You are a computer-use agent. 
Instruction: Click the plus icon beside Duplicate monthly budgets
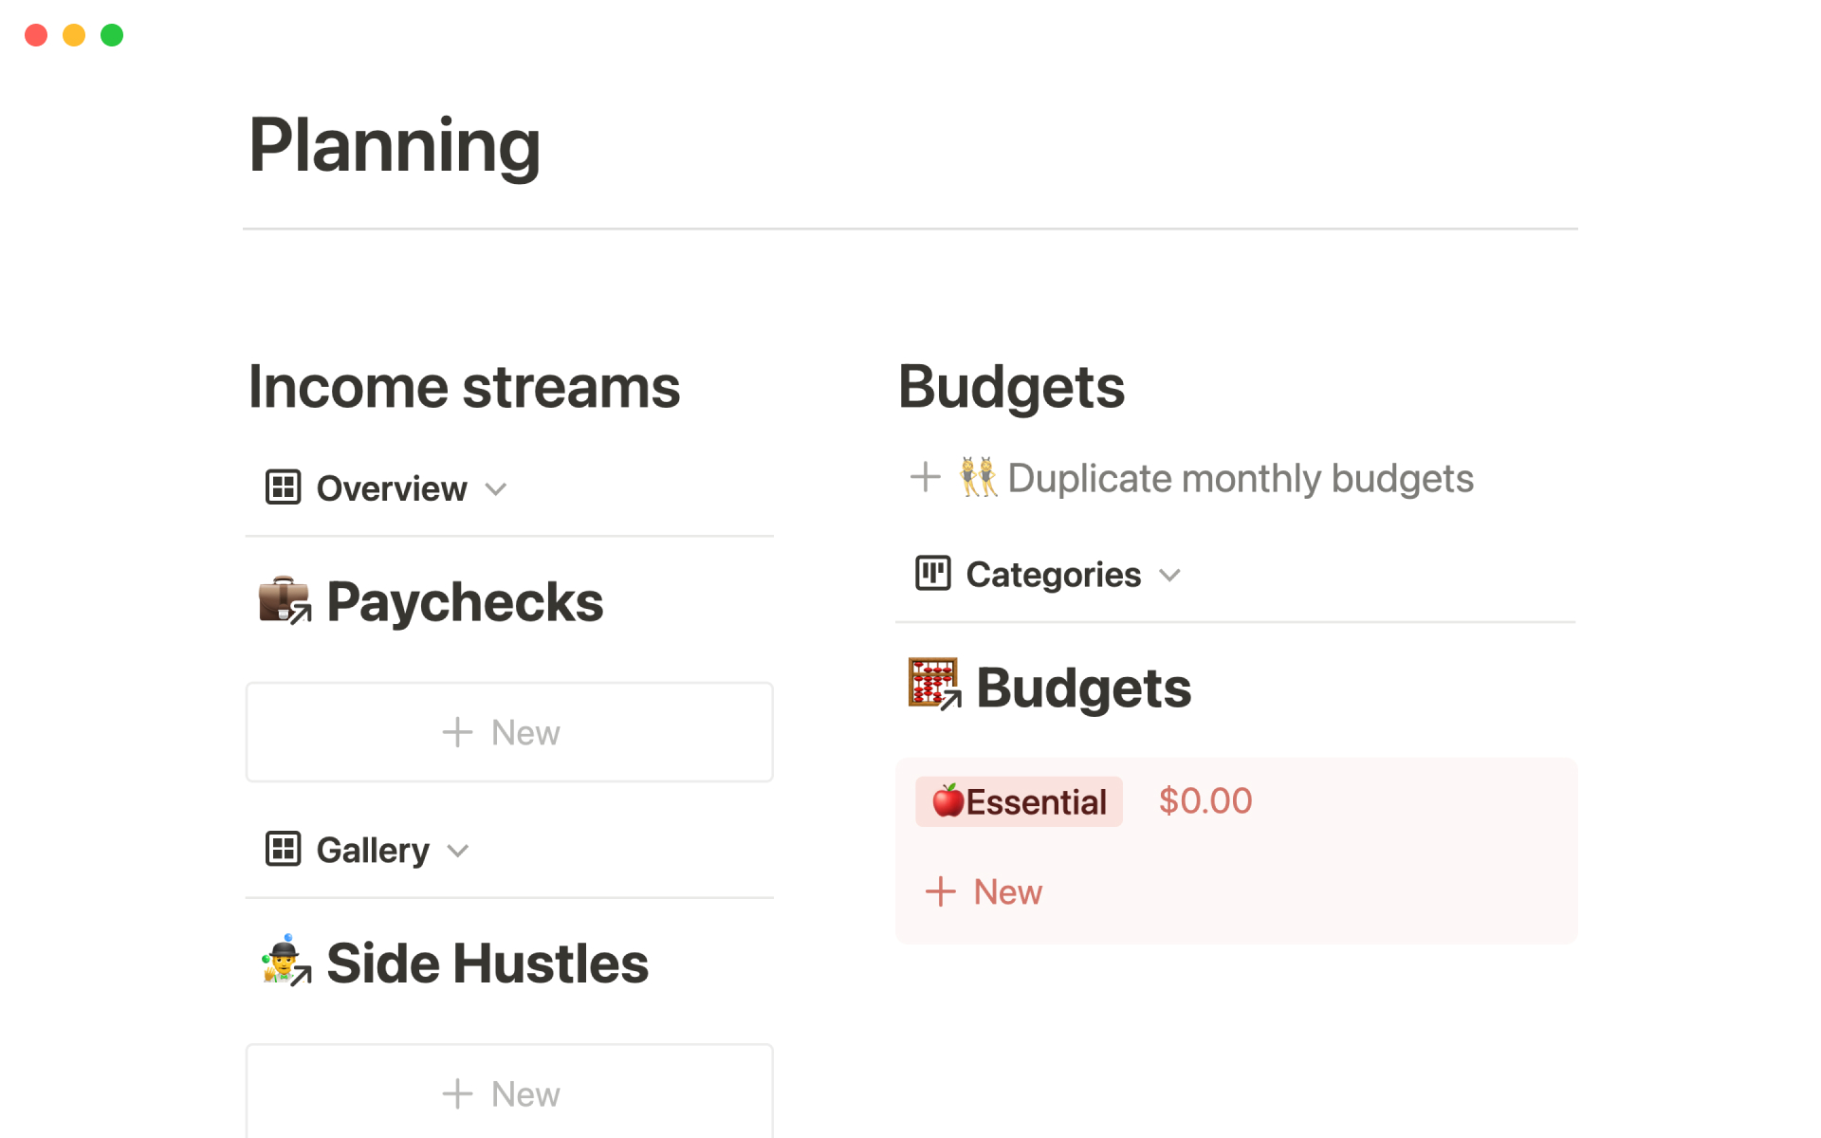(x=925, y=477)
